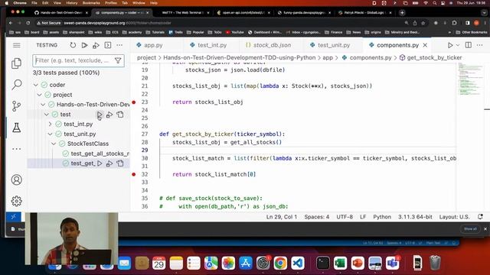Screen dimensions: 490x275
Task: Open Google Chrome from the Dock
Action: 280,263
